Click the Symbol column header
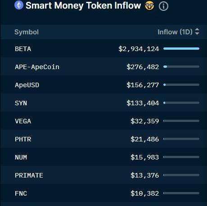Image resolution: width=207 pixels, height=206 pixels. tap(27, 32)
